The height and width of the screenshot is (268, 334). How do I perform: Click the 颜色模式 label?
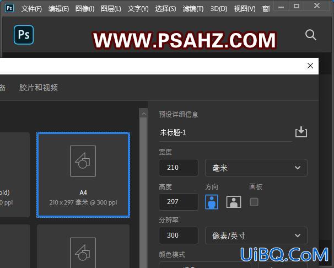[x=172, y=255]
